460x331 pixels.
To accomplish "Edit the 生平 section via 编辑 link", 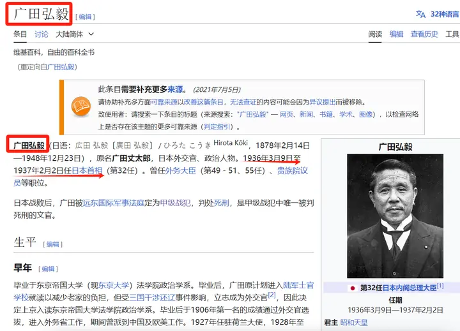I will pyautogui.click(x=53, y=244).
